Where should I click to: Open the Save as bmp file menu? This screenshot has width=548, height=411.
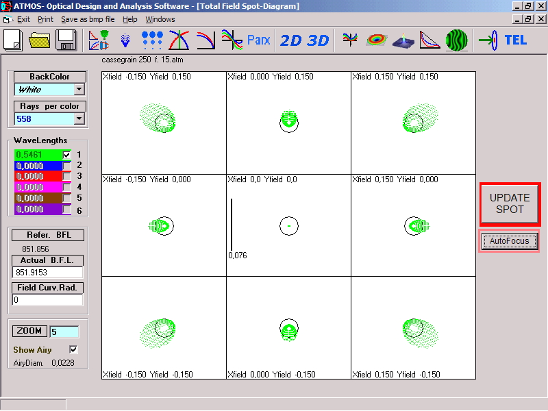point(88,19)
